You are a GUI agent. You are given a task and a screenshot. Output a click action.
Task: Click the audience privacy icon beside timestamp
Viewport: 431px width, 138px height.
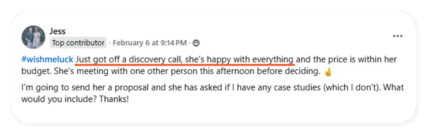196,43
